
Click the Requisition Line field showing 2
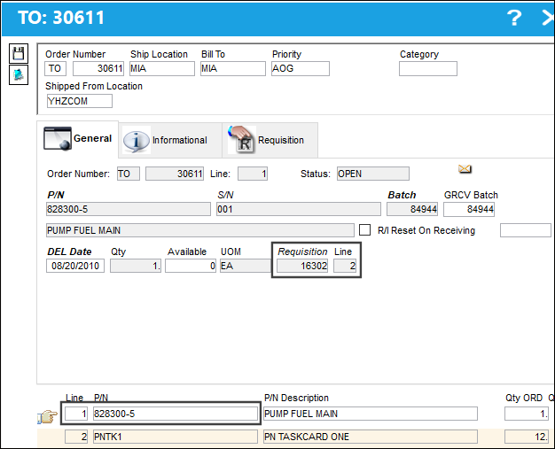[x=345, y=266]
